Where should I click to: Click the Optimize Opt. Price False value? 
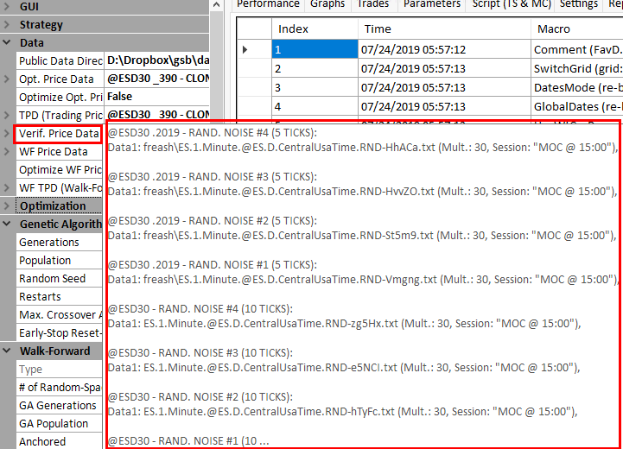point(156,97)
